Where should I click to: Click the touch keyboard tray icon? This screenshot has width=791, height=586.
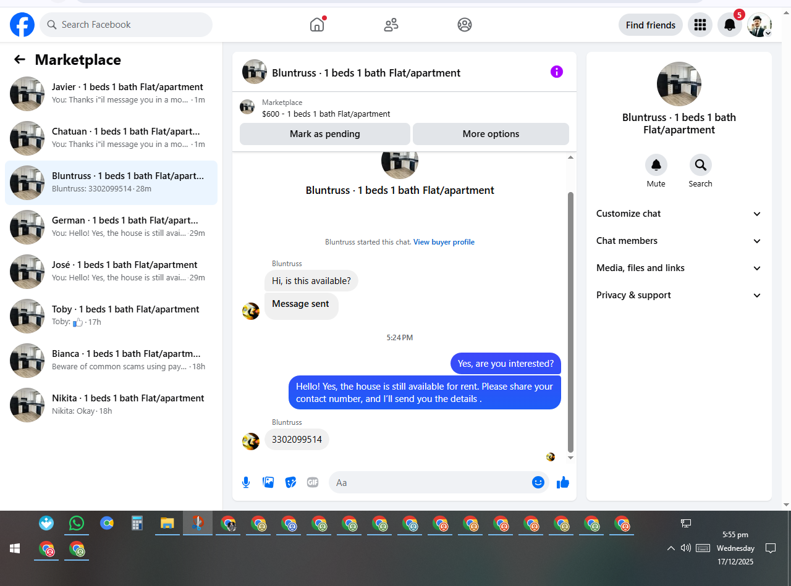pos(703,548)
